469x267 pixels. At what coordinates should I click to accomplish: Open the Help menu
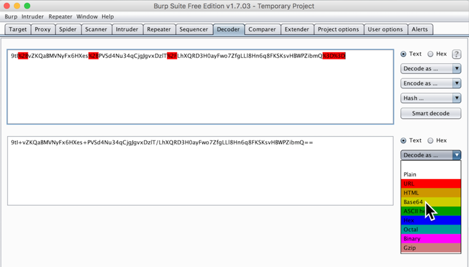108,17
